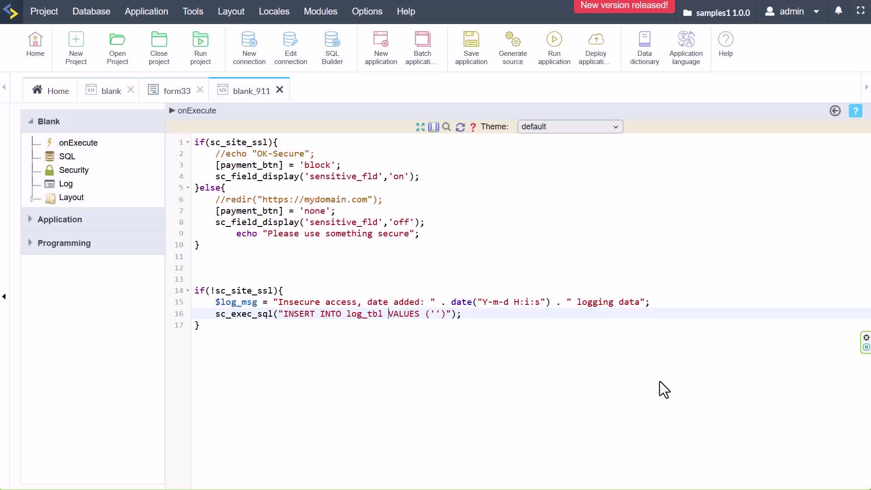The height and width of the screenshot is (490, 871).
Task: Click the back arrow circle icon
Action: 835,111
